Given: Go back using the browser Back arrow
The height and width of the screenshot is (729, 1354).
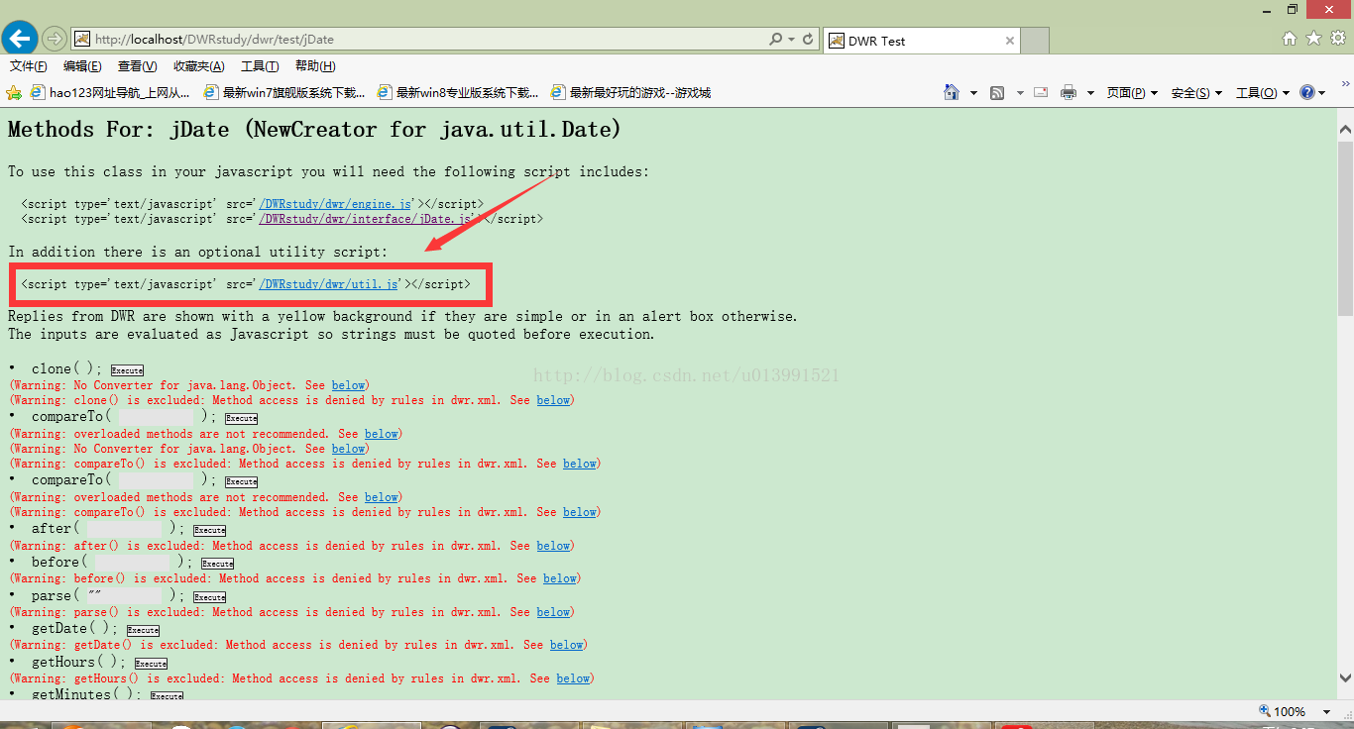Looking at the screenshot, I should point(20,39).
